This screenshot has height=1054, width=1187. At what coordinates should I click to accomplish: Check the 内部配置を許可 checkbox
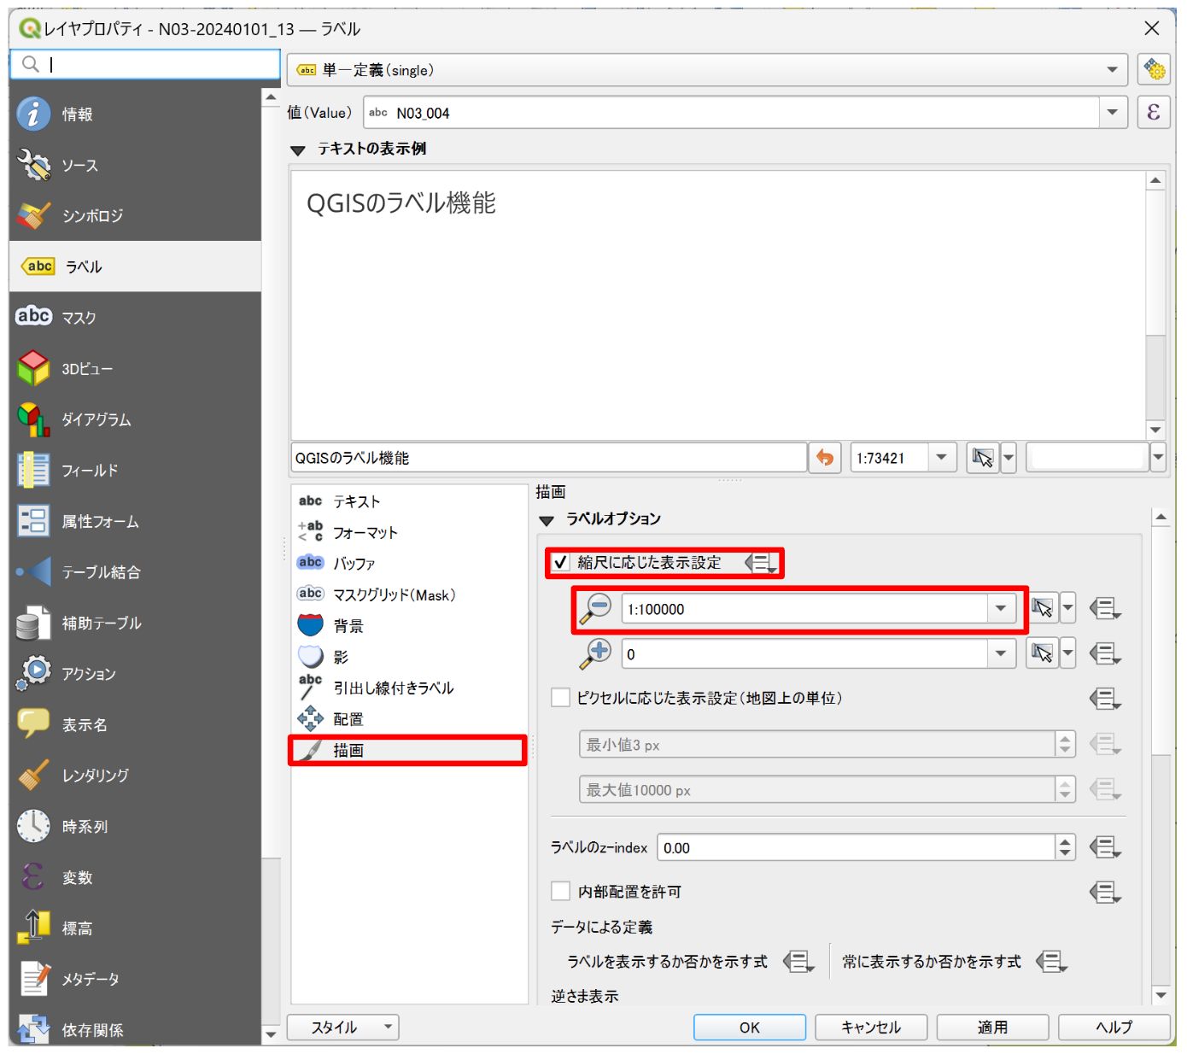[561, 891]
